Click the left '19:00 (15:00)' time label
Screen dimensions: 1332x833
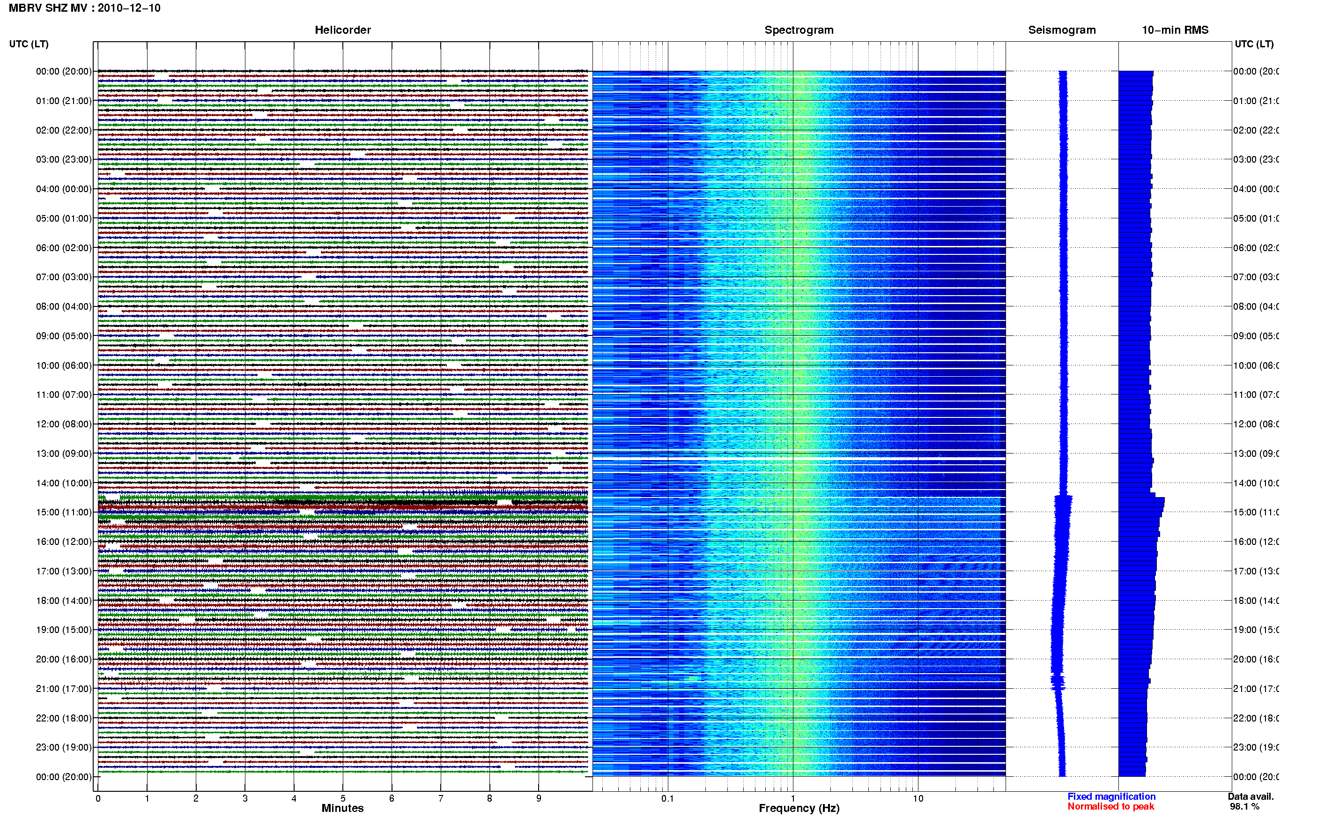(64, 630)
